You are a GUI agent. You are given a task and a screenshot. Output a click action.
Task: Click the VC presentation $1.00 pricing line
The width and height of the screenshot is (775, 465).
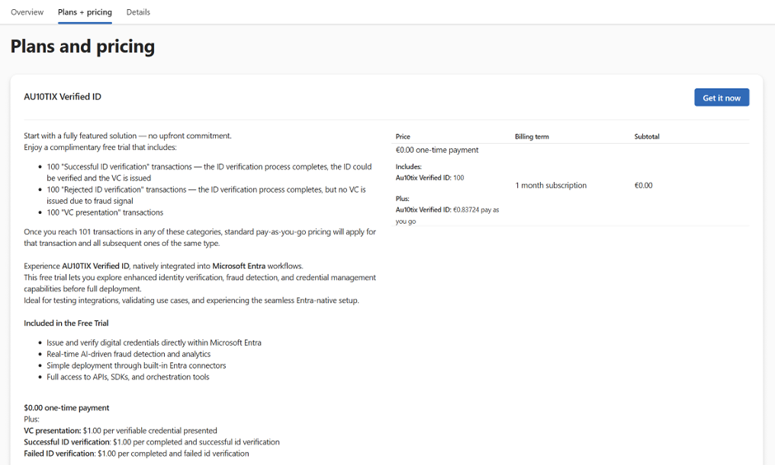pos(120,430)
